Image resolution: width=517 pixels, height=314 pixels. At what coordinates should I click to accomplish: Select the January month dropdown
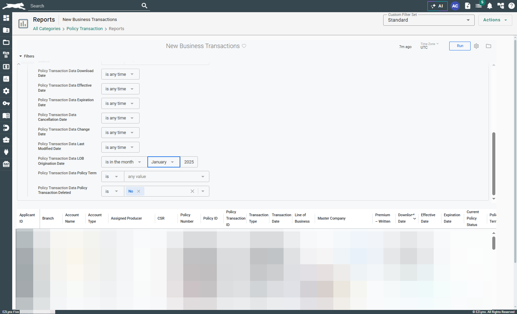(x=164, y=162)
